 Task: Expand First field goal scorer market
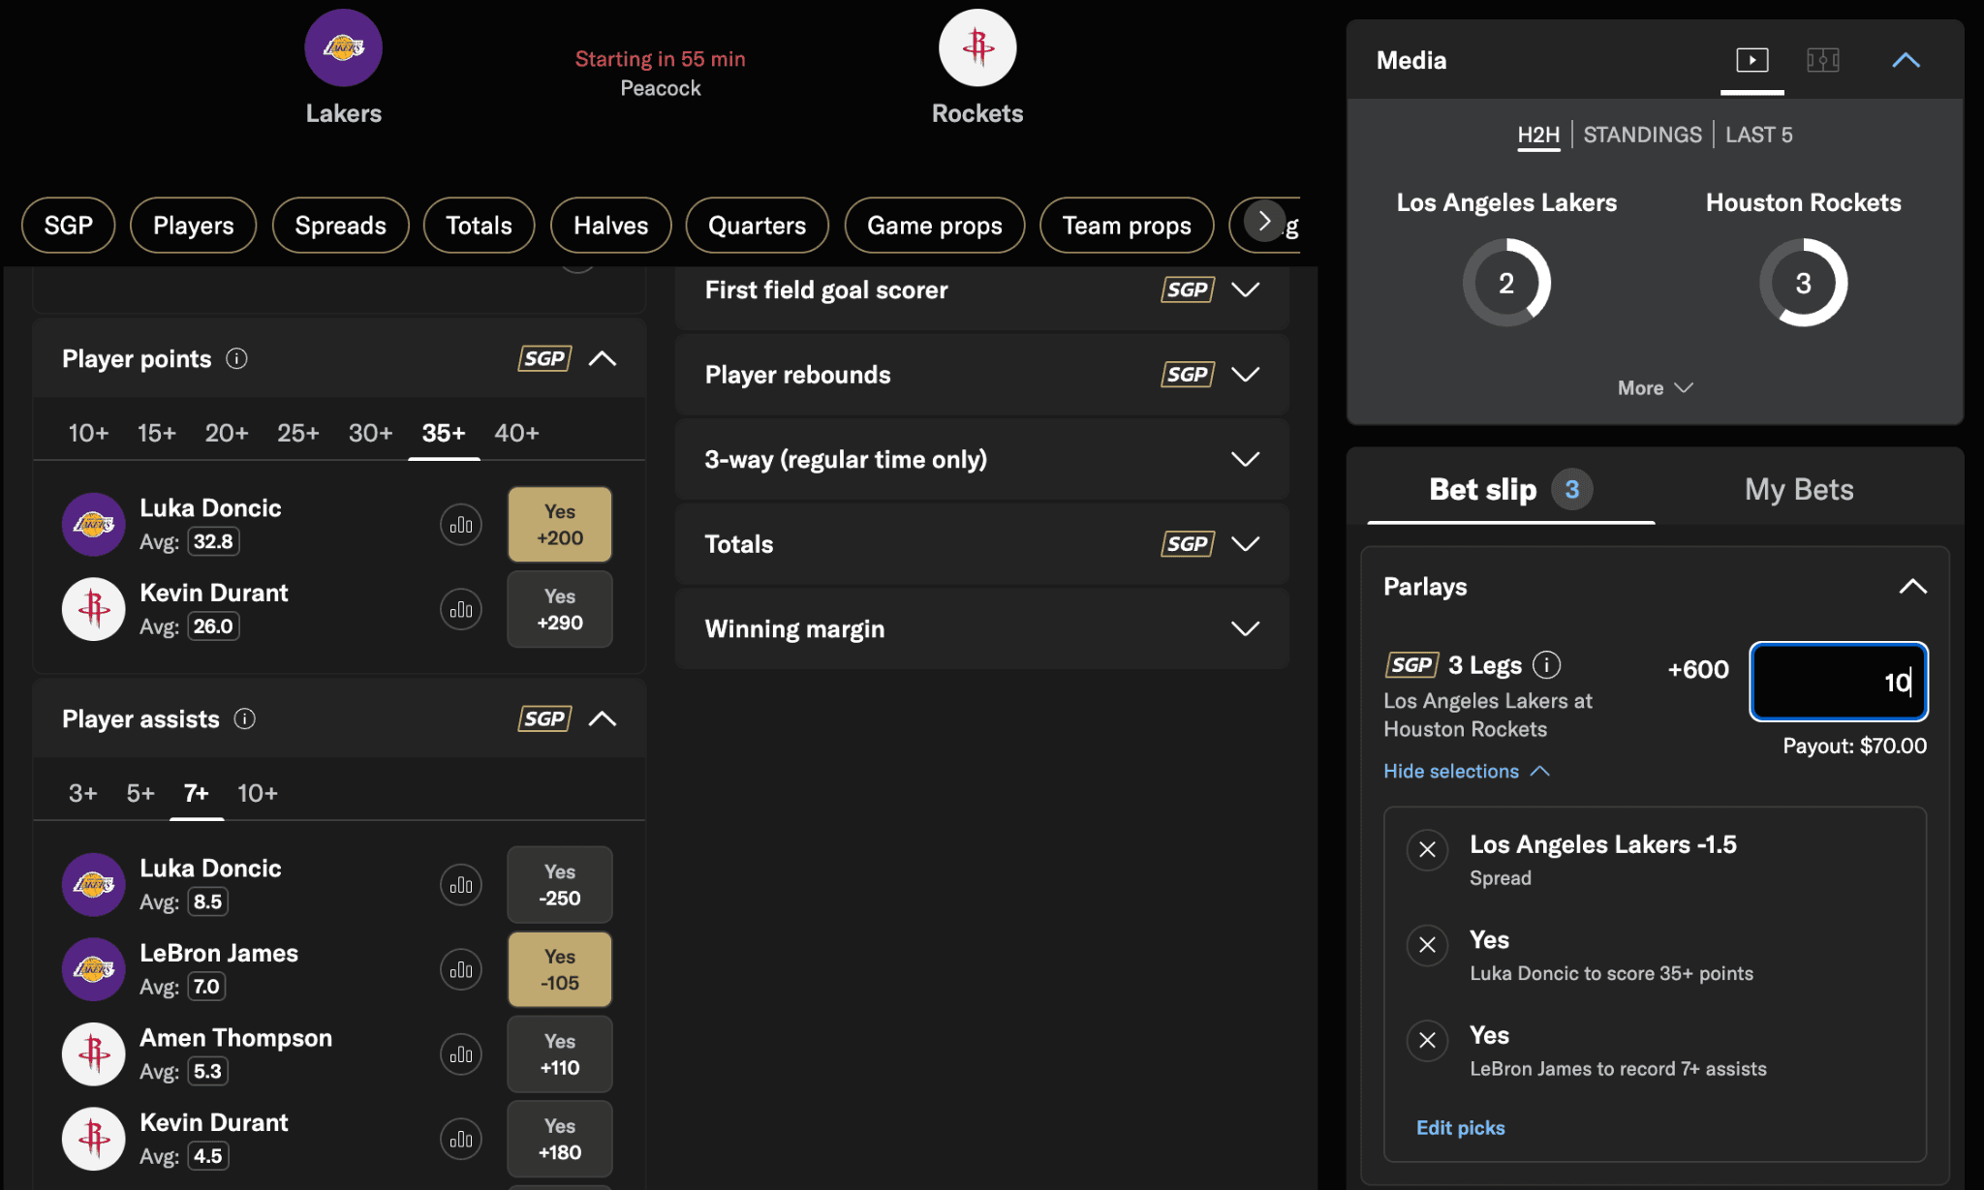pyautogui.click(x=1244, y=290)
